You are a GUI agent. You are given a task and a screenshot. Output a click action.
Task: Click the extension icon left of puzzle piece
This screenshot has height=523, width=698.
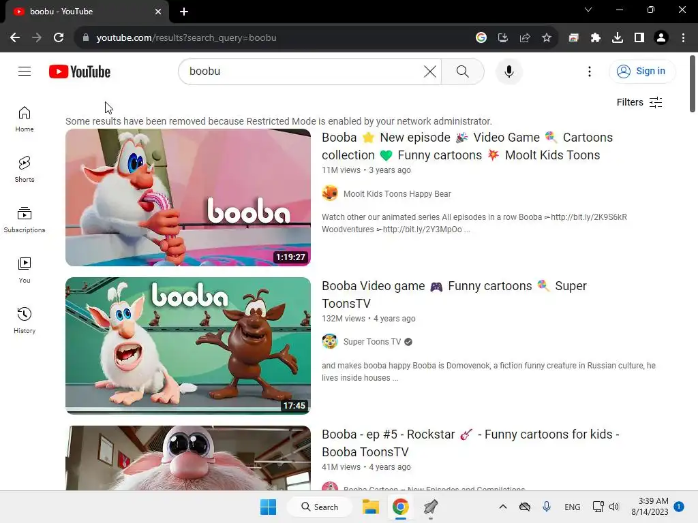(x=573, y=38)
